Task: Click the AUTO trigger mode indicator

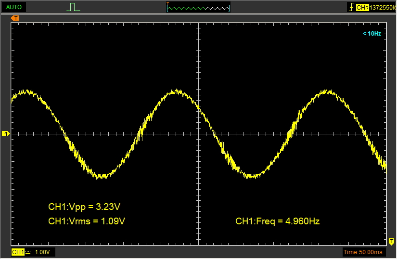Action: (x=13, y=7)
